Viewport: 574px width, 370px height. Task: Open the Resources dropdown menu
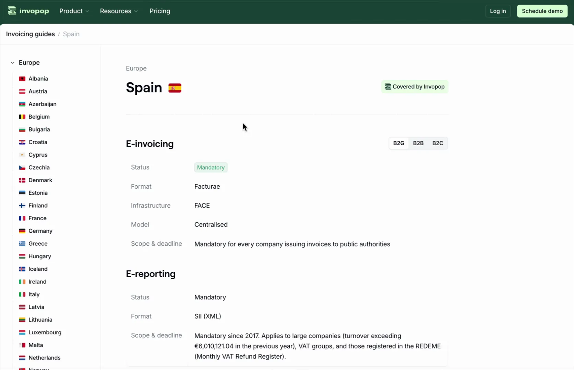click(119, 11)
